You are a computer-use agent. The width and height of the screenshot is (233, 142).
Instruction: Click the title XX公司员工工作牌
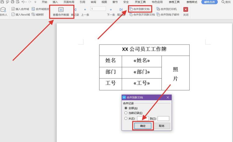(x=144, y=49)
